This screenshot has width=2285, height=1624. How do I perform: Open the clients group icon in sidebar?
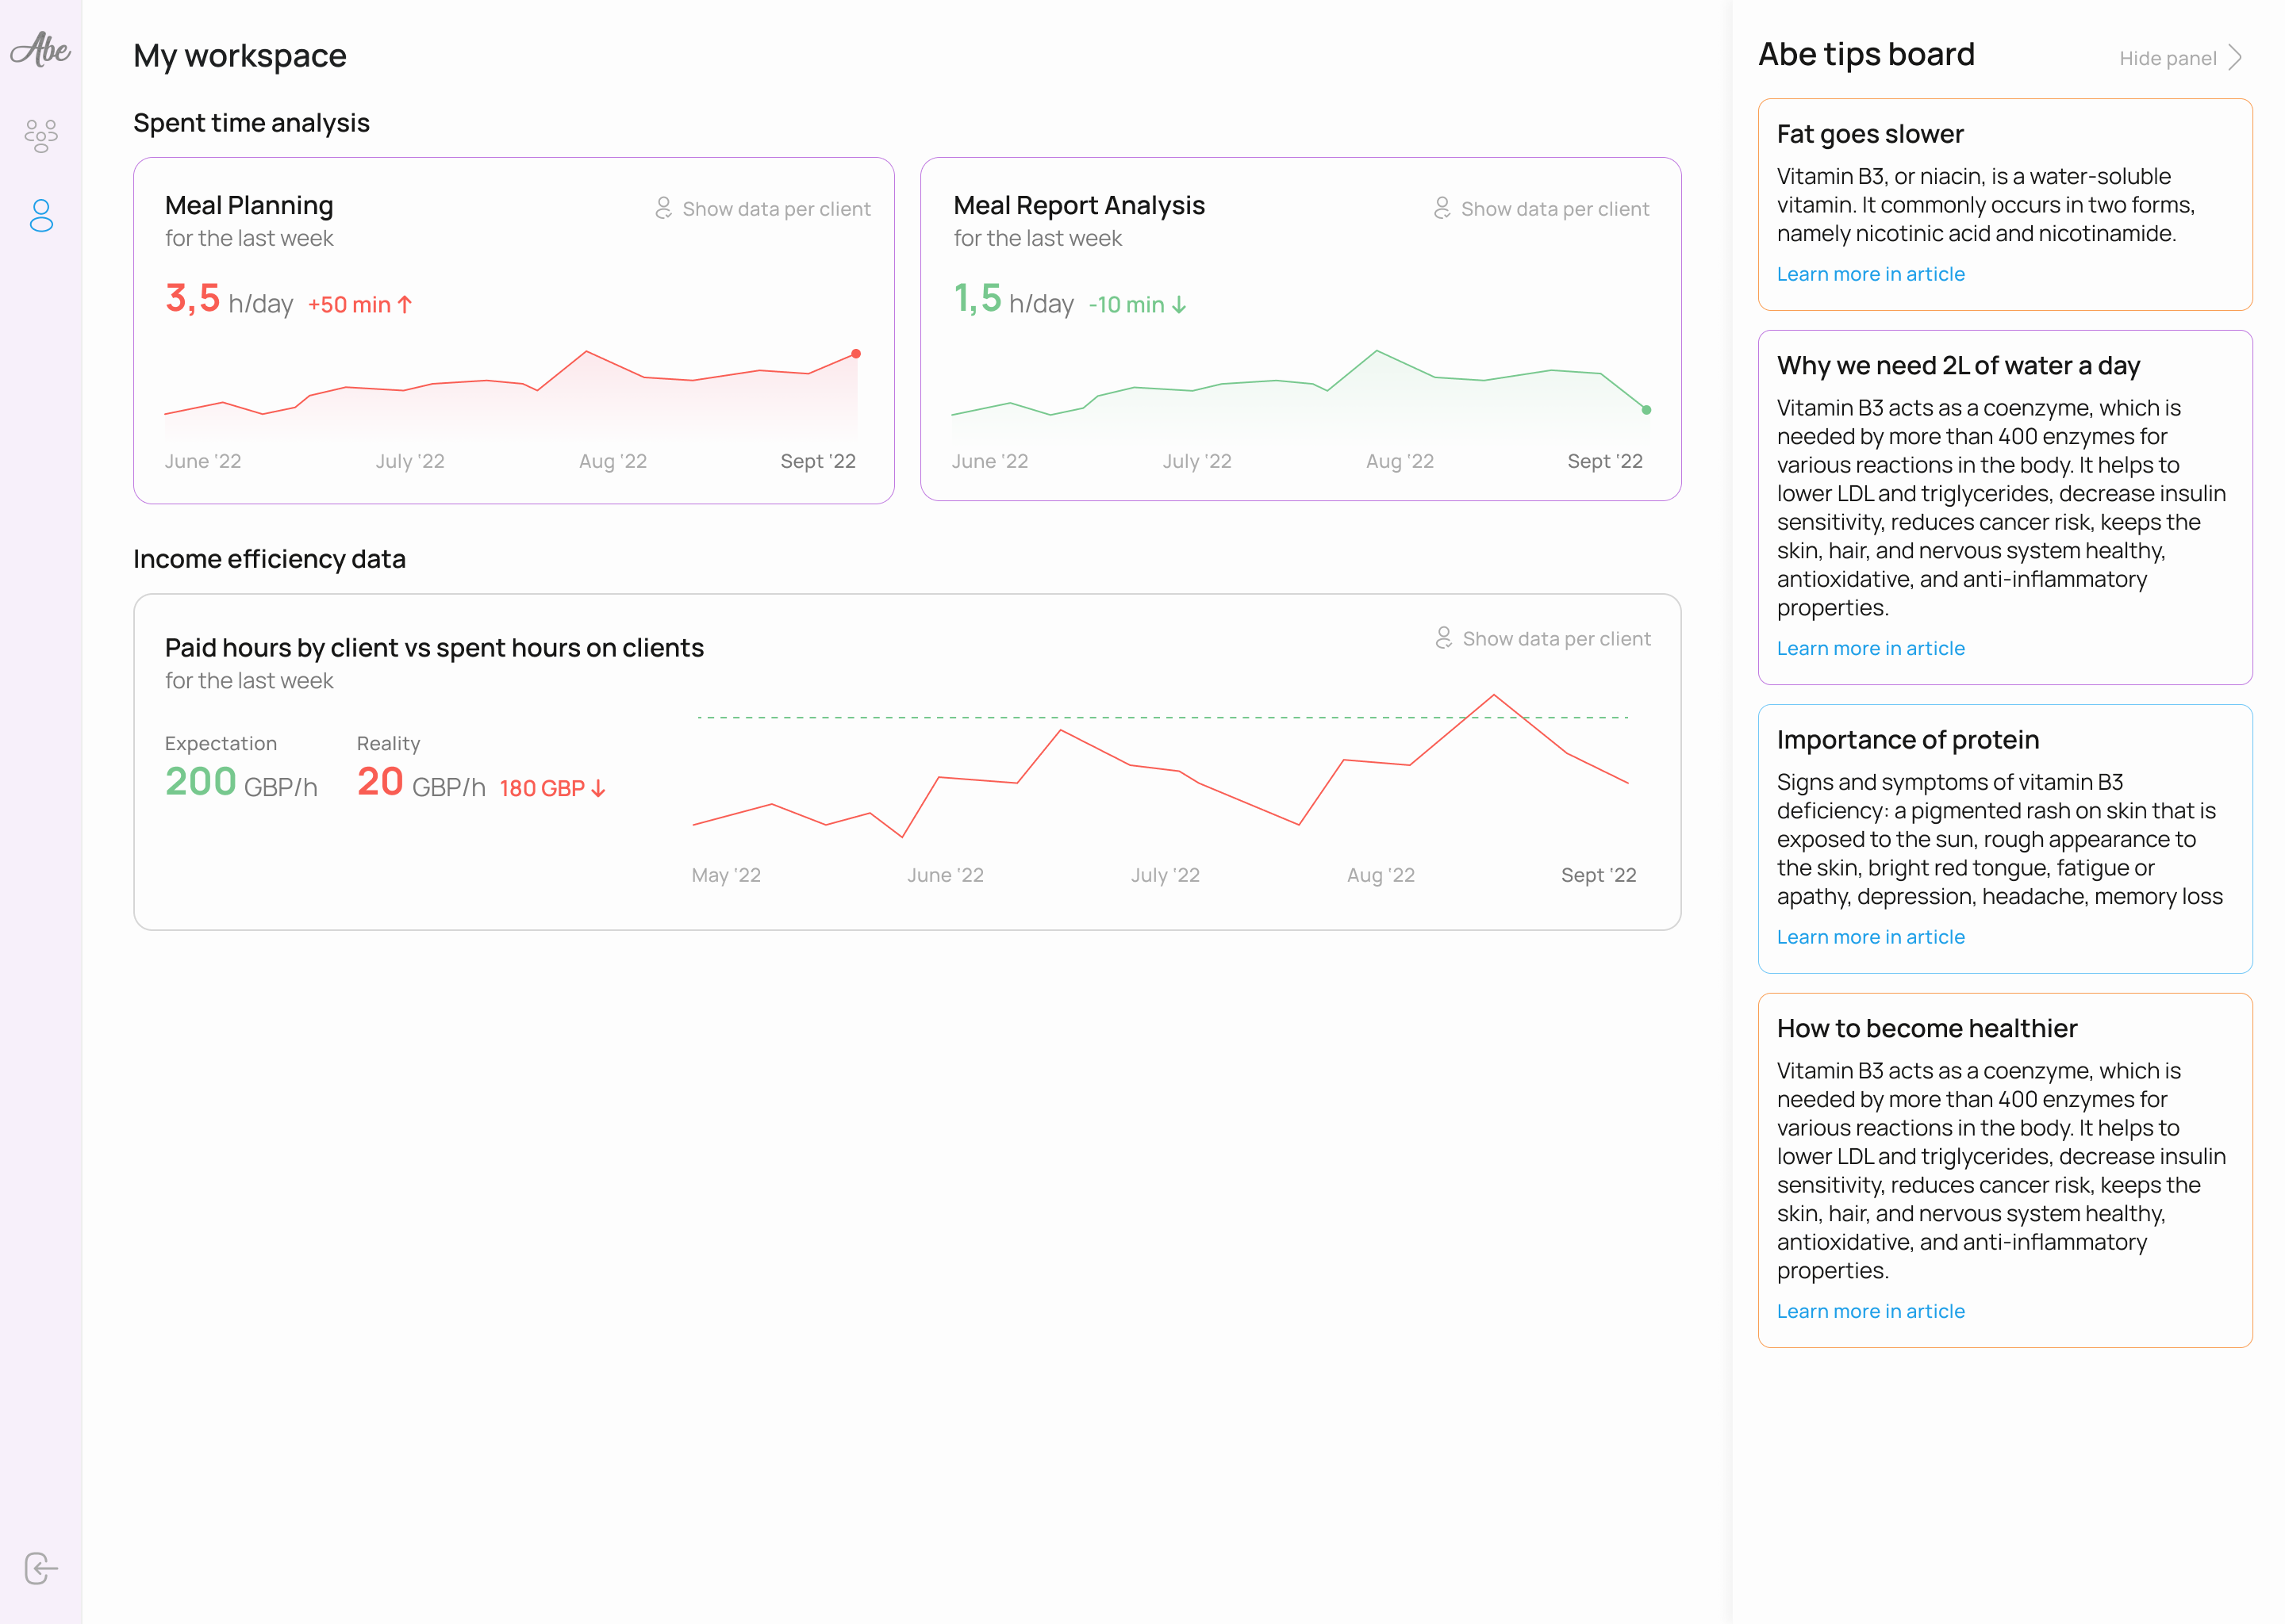click(41, 134)
